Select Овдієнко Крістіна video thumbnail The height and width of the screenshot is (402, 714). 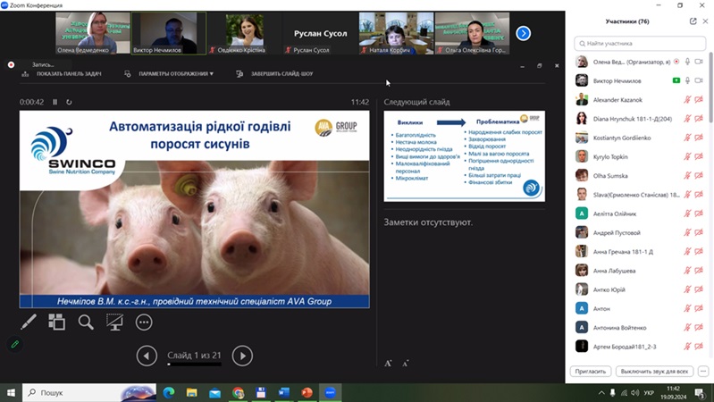click(x=245, y=33)
